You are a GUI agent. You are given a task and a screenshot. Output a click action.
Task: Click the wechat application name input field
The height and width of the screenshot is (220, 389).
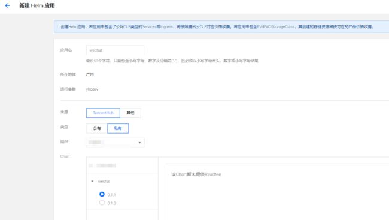coord(115,50)
